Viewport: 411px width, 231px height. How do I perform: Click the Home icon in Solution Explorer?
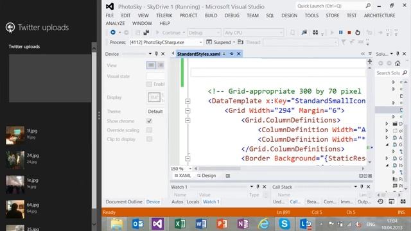(398, 63)
